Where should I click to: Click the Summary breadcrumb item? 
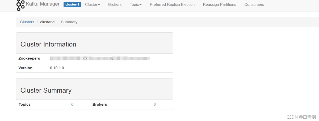pyautogui.click(x=69, y=22)
